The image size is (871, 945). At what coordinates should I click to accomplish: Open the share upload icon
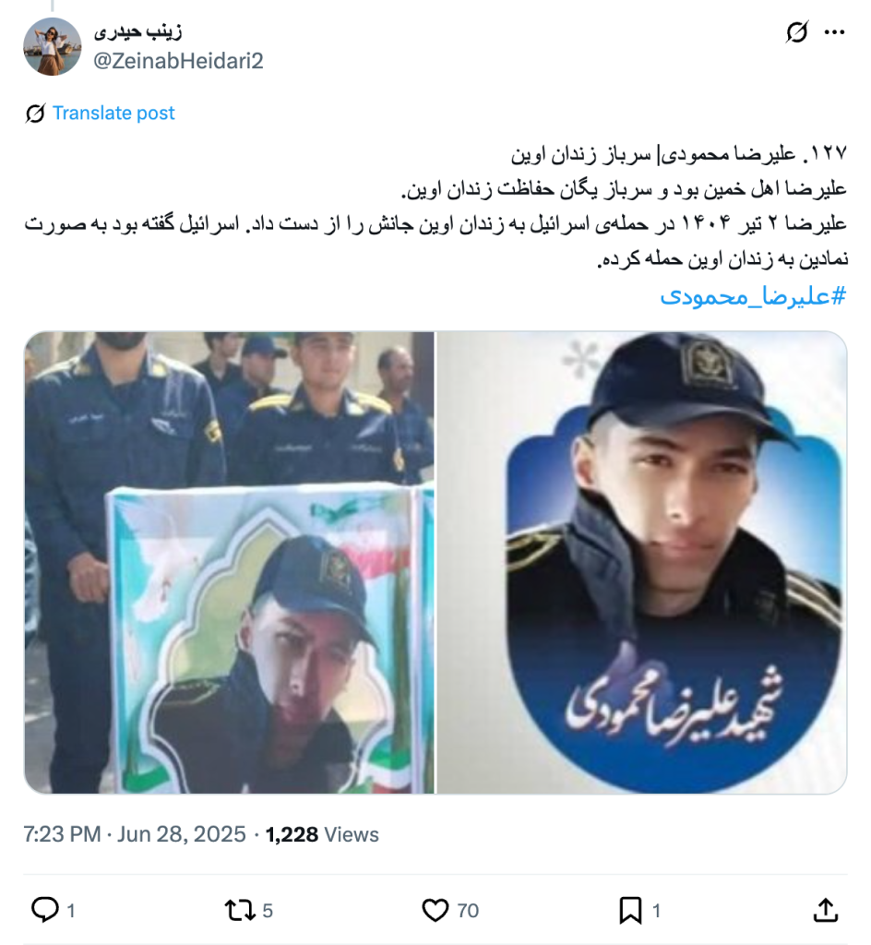coord(825,910)
